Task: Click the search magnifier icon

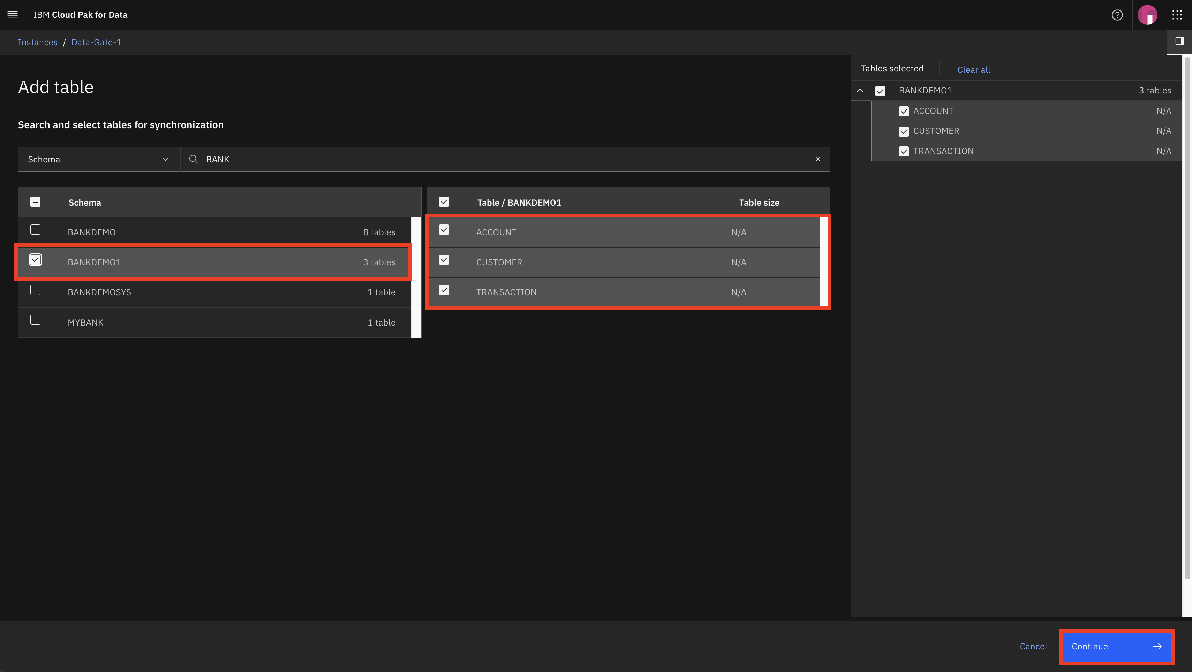Action: (x=193, y=159)
